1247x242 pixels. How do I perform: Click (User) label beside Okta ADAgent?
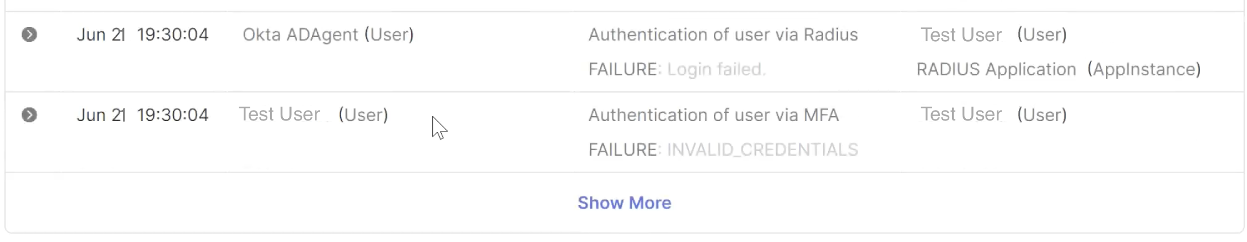pos(389,35)
